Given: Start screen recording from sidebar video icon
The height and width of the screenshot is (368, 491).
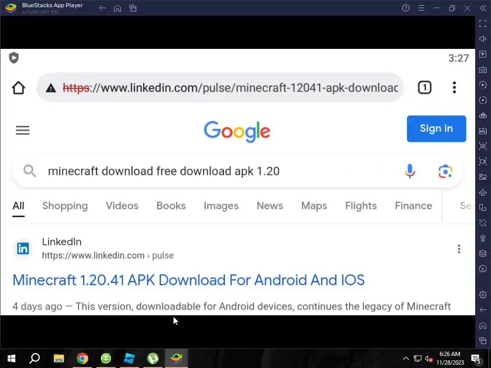Looking at the screenshot, I should click(482, 161).
